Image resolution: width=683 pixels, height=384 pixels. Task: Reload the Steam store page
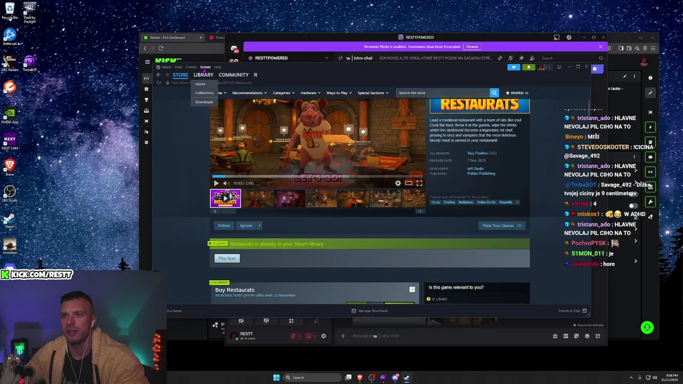pyautogui.click(x=158, y=83)
